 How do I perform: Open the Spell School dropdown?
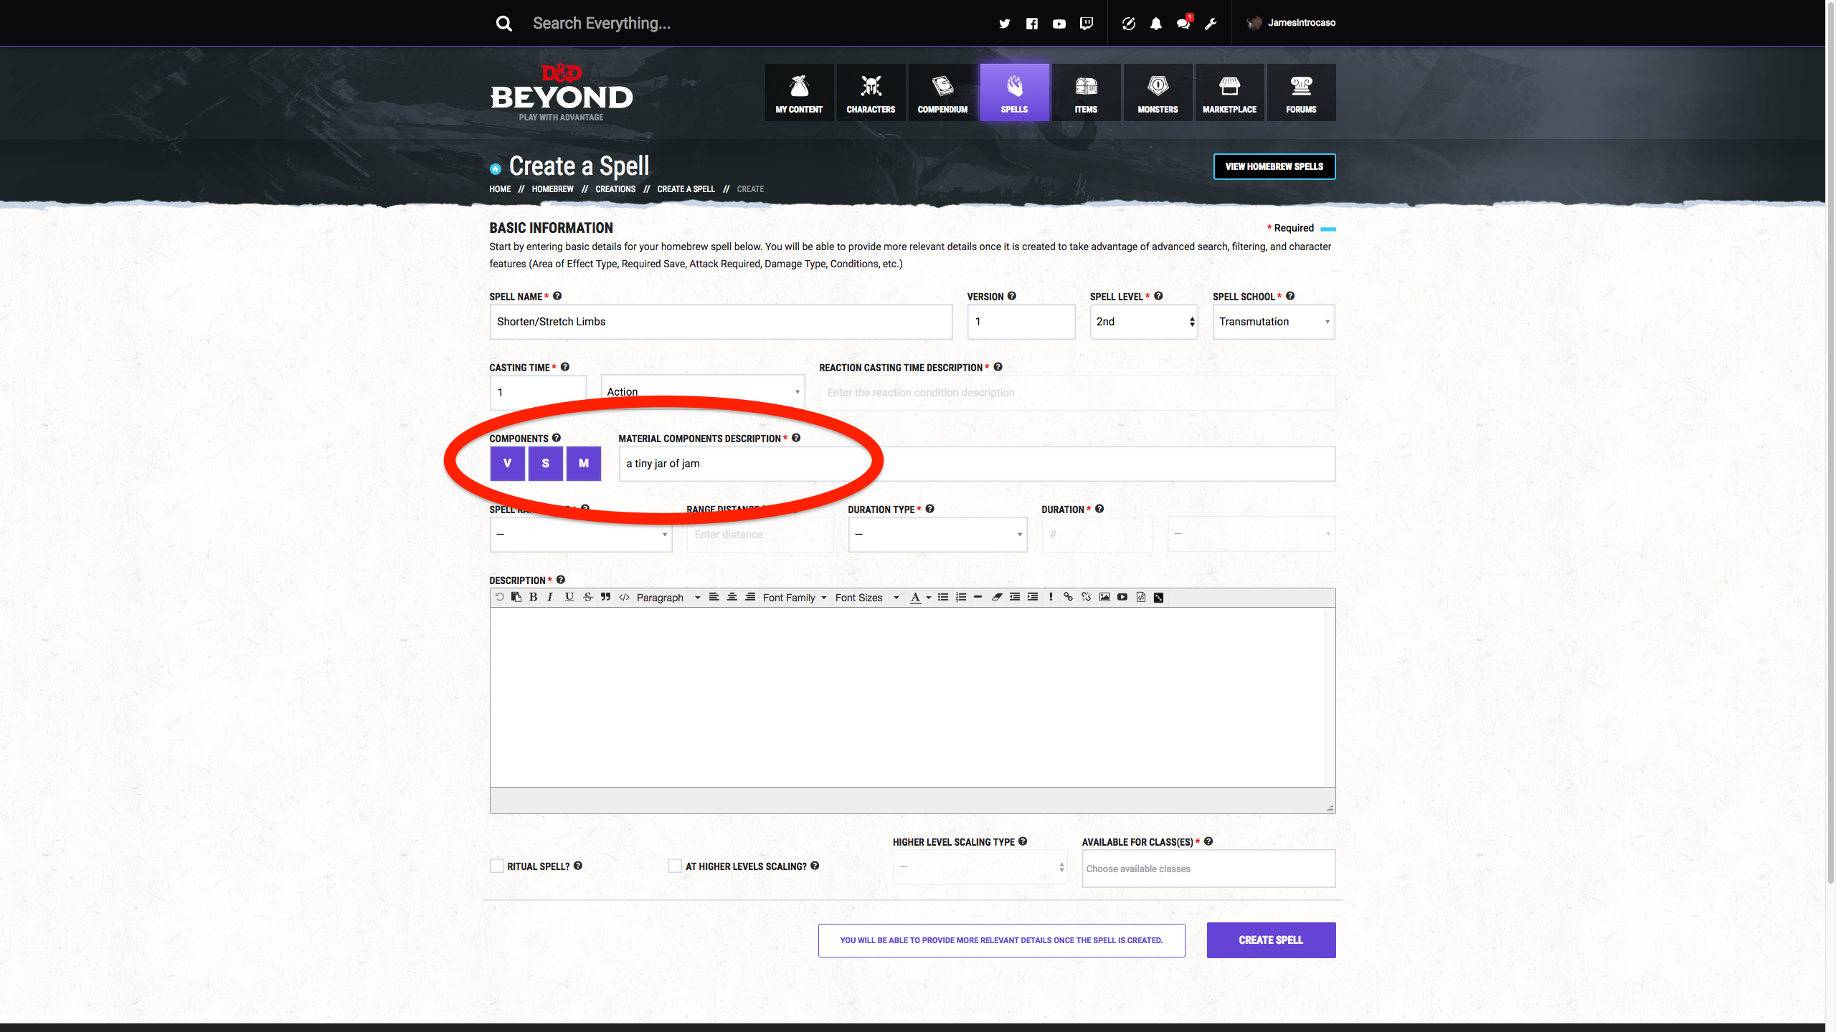pyautogui.click(x=1274, y=322)
